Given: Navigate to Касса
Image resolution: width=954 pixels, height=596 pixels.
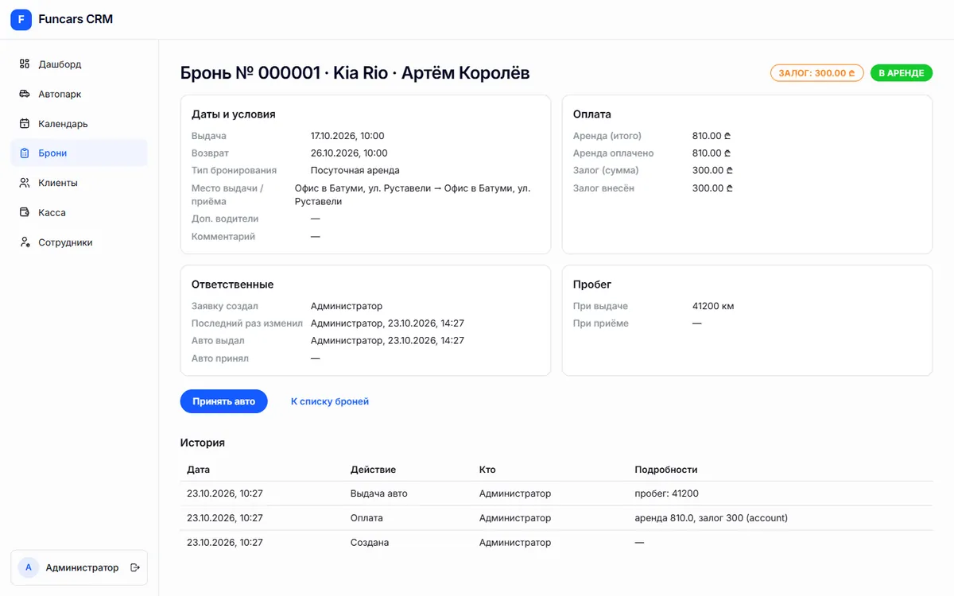Looking at the screenshot, I should 79,213.
